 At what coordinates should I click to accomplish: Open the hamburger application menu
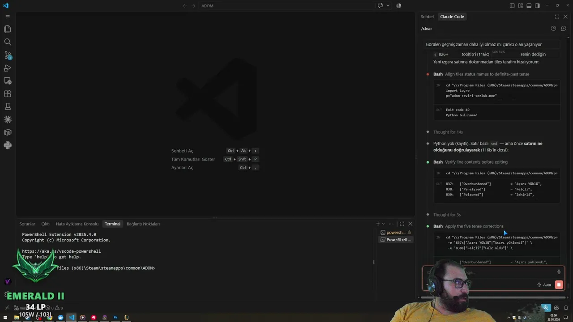click(8, 17)
